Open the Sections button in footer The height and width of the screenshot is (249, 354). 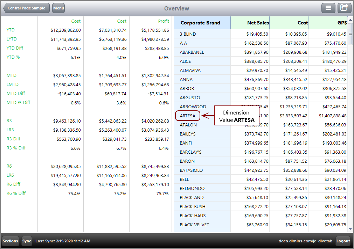[x=10, y=241]
